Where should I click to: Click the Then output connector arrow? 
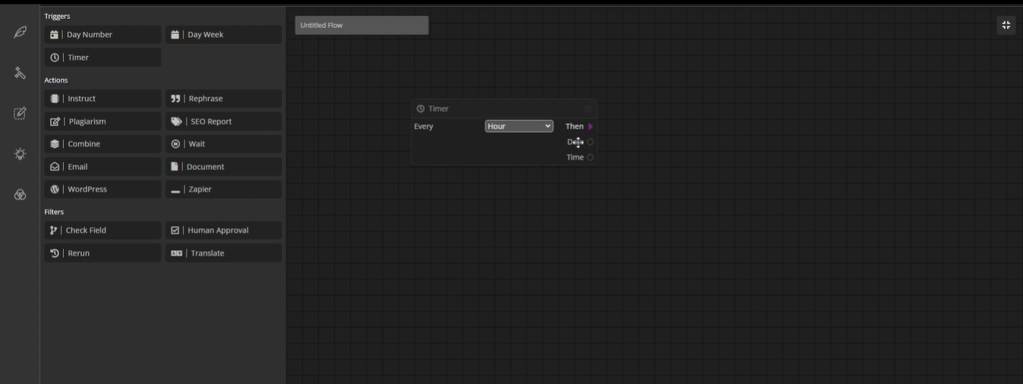590,127
